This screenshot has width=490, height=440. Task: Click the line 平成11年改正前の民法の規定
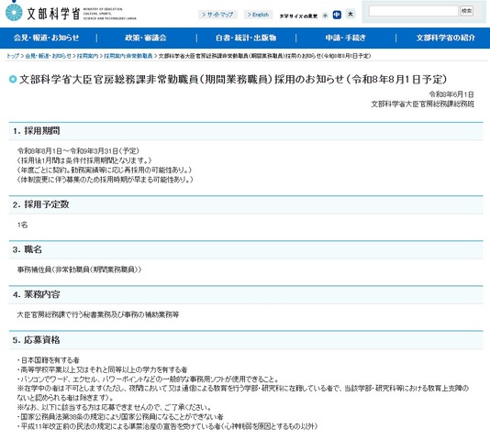coord(168,426)
